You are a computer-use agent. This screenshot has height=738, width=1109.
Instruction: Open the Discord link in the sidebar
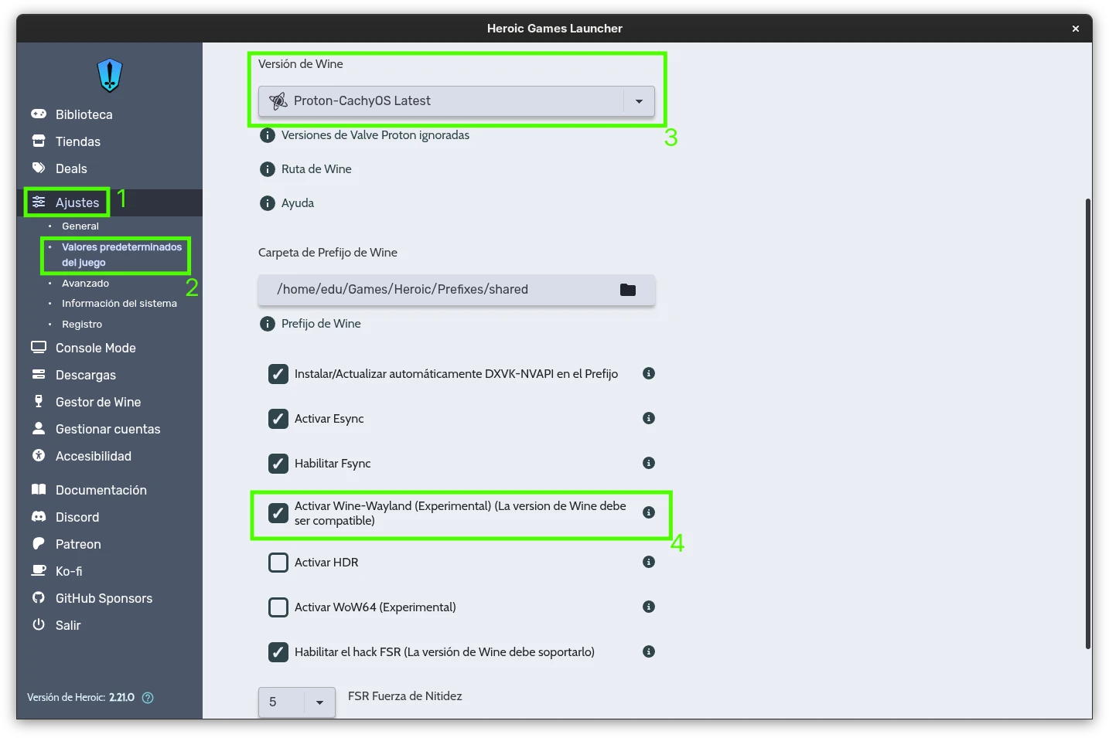[x=77, y=517]
